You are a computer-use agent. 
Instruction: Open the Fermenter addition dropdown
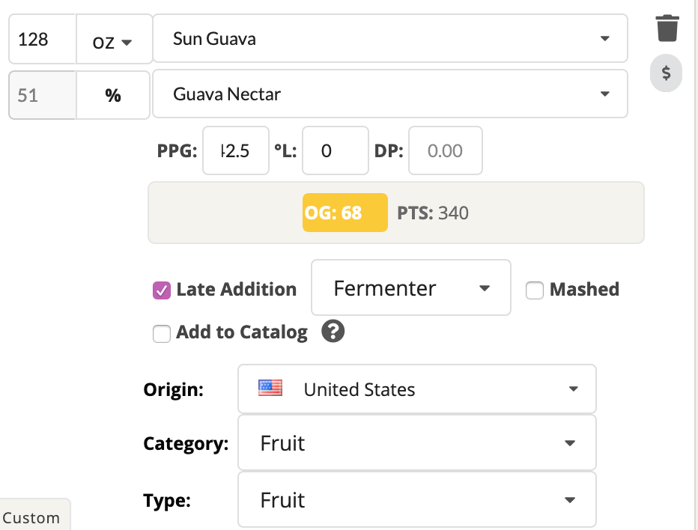[411, 287]
